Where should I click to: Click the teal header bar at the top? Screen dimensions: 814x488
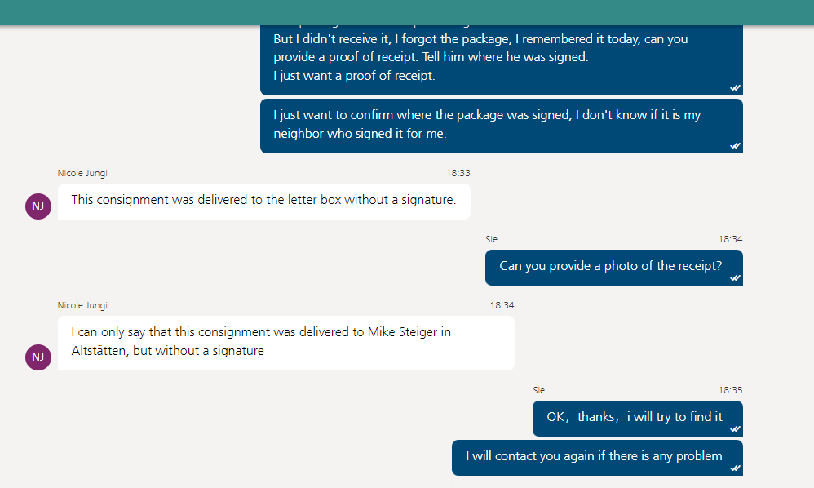pos(407,12)
